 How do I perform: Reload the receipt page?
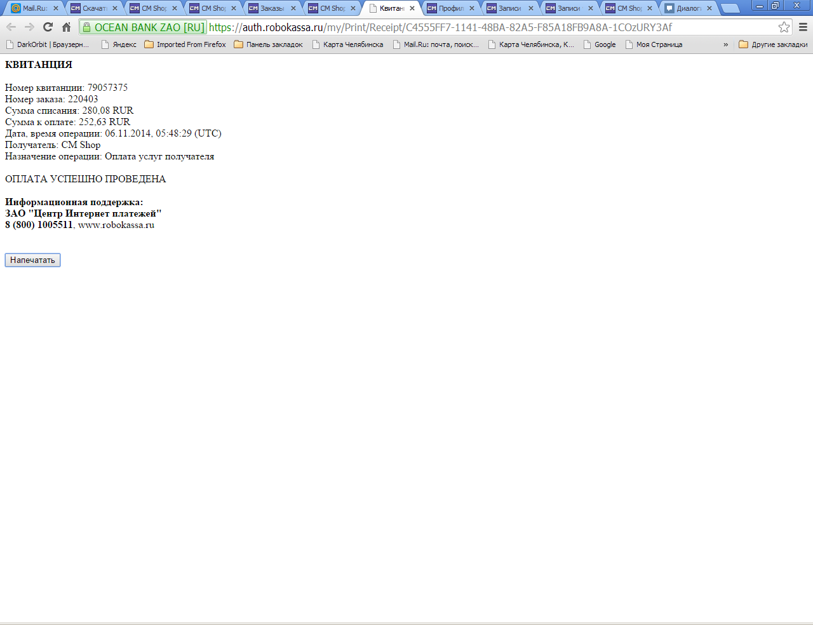(48, 27)
